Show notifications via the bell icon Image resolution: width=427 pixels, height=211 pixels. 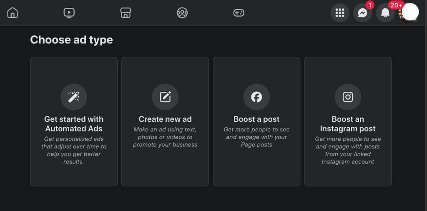(385, 13)
